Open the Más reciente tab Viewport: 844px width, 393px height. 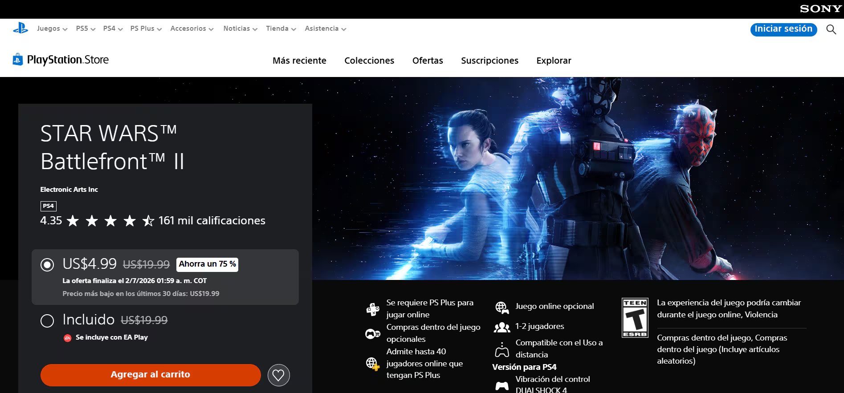[x=299, y=61]
